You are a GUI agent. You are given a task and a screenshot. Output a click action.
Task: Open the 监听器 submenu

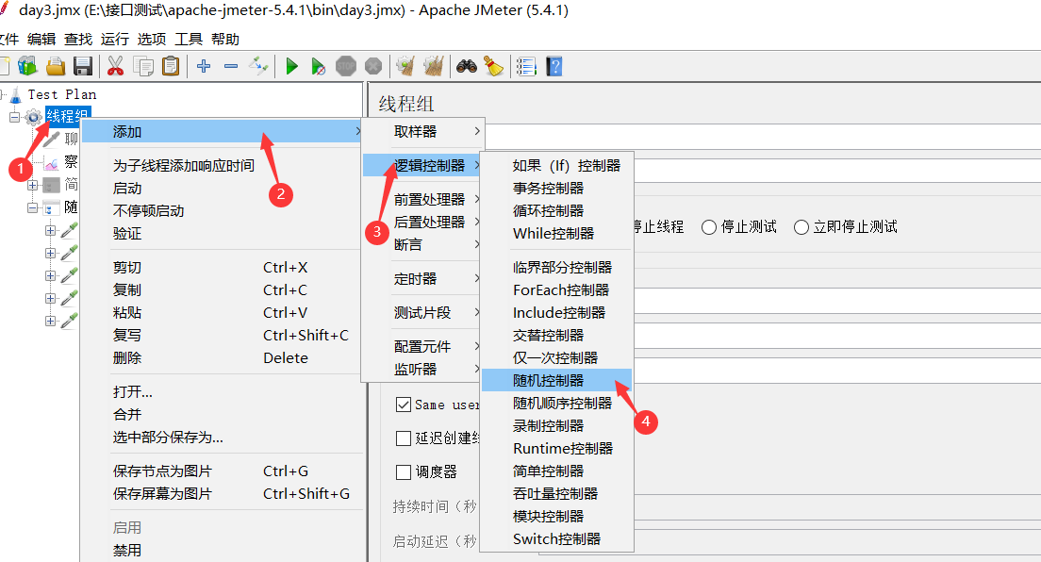(422, 369)
